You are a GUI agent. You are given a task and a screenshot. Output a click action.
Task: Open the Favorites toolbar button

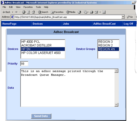(57, 12)
